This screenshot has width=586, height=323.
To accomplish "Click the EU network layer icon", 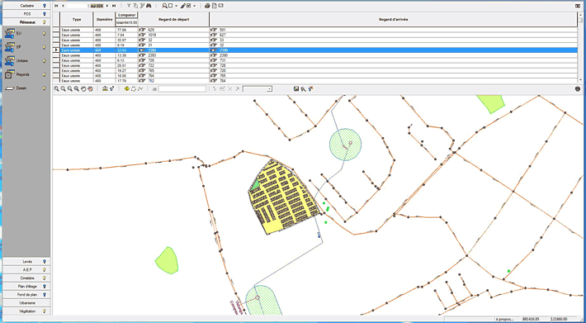I will 10,33.
